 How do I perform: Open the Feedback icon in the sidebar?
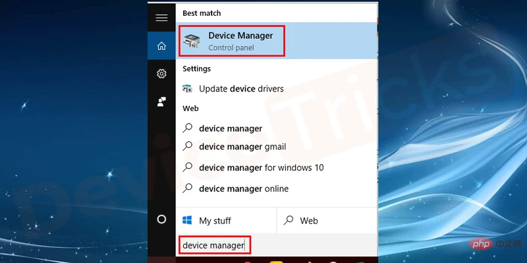coord(161,102)
